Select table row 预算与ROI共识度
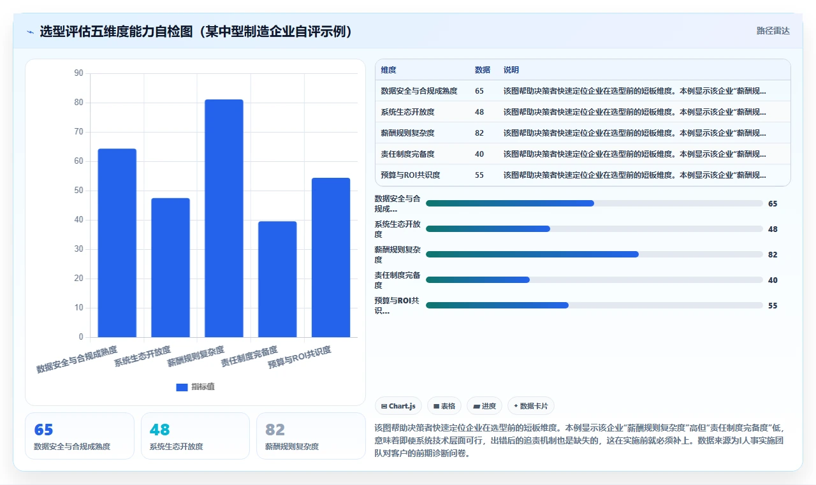This screenshot has width=816, height=485. [x=583, y=175]
